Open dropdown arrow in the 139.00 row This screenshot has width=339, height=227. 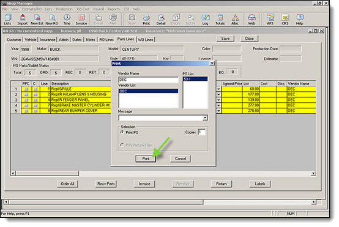tap(218, 100)
